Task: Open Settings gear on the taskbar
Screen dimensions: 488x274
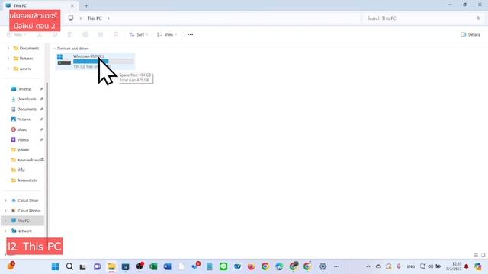Action: point(323,266)
